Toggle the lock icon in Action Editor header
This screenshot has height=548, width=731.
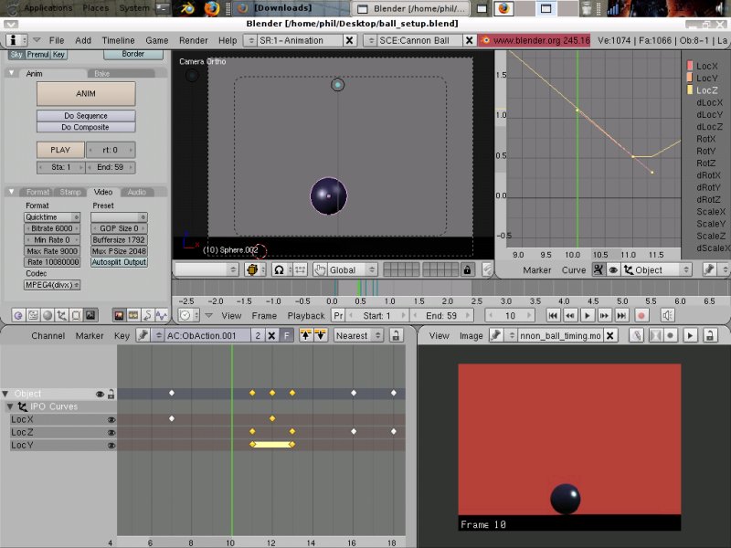pyautogui.click(x=396, y=335)
